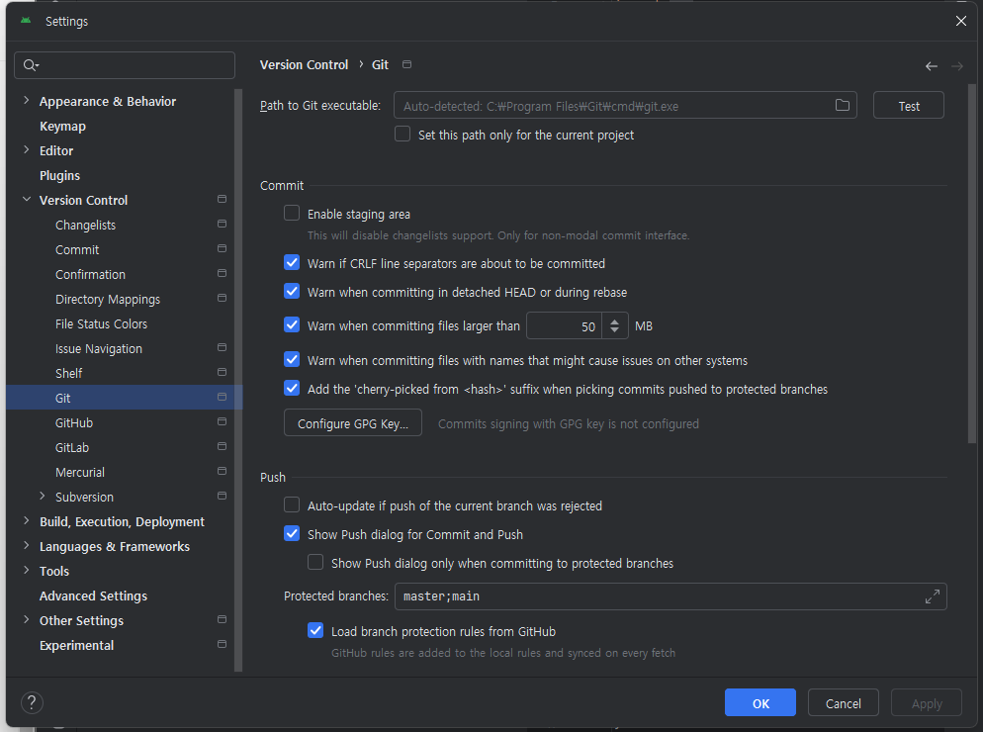Image resolution: width=983 pixels, height=732 pixels.
Task: Uncheck add 'cherry-picked from' suffix option
Action: pyautogui.click(x=292, y=389)
